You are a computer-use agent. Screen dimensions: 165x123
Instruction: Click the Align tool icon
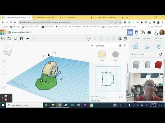pyautogui.click(x=113, y=39)
